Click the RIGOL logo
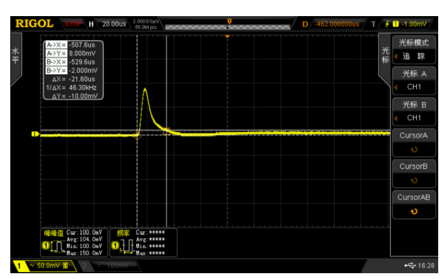Screen dimensions: 444x279 (34, 24)
